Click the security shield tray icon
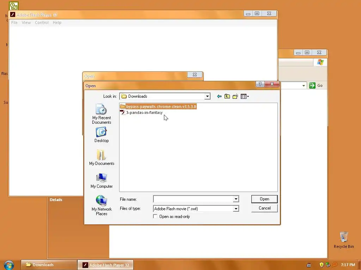Image resolution: width=361 pixels, height=270 pixels. pos(322,265)
